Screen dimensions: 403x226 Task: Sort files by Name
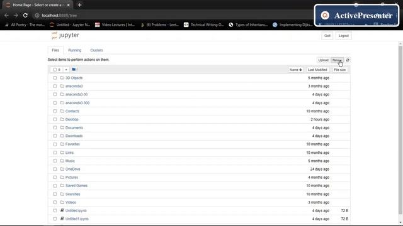(295, 70)
